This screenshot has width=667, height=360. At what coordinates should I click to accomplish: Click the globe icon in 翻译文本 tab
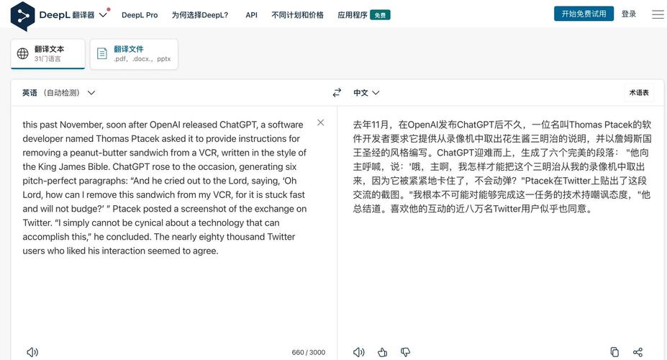[22, 53]
